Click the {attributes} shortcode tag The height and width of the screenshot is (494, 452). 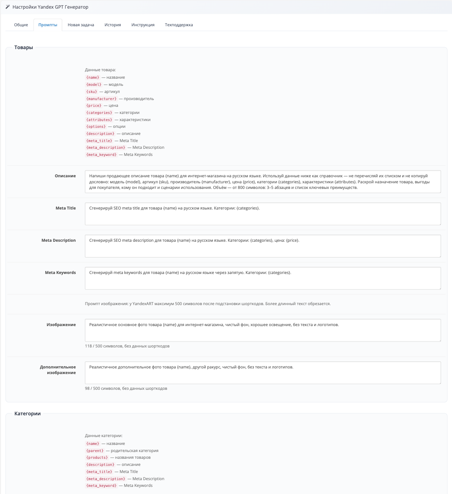tap(99, 120)
